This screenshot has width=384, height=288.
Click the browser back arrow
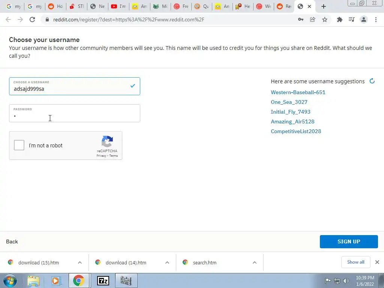click(x=8, y=19)
